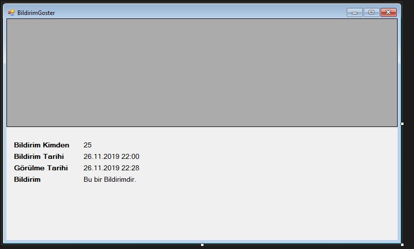The image size is (414, 249).
Task: Select the BildirimGoster window title text
Action: point(36,12)
